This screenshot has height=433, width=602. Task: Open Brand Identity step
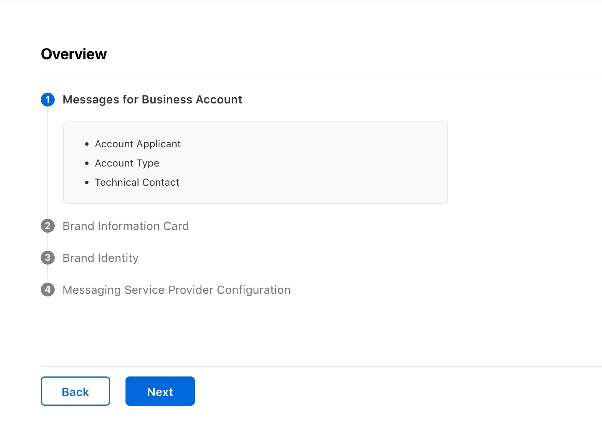click(x=100, y=258)
